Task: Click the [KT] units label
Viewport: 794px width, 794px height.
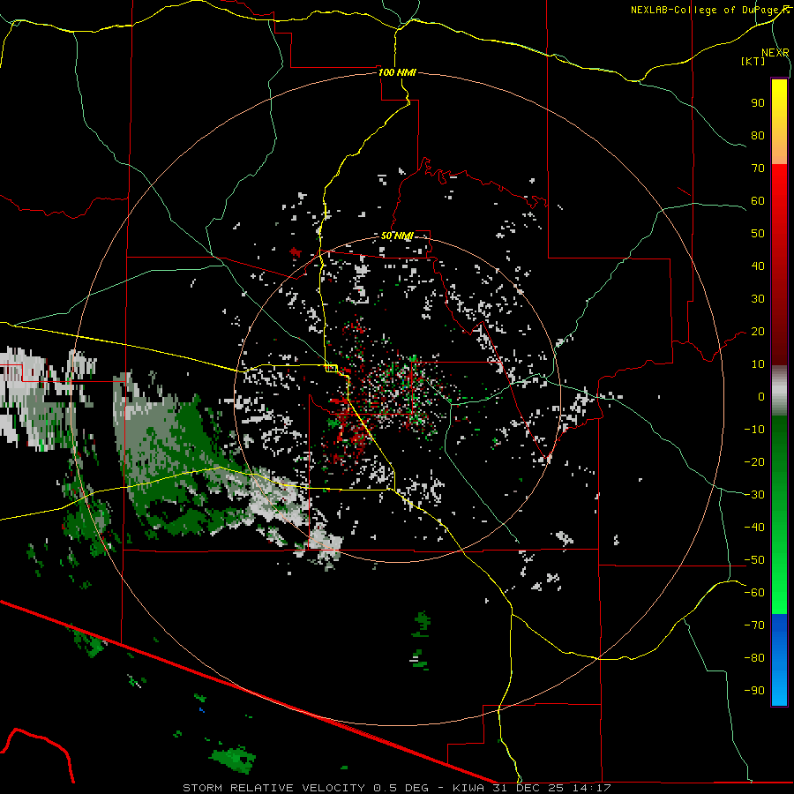Action: point(753,61)
